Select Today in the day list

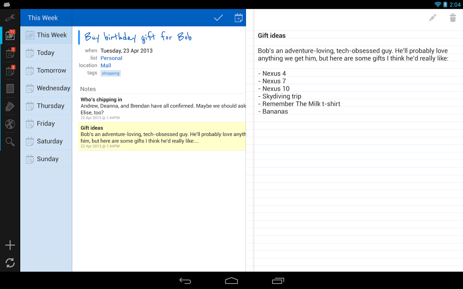point(46,53)
